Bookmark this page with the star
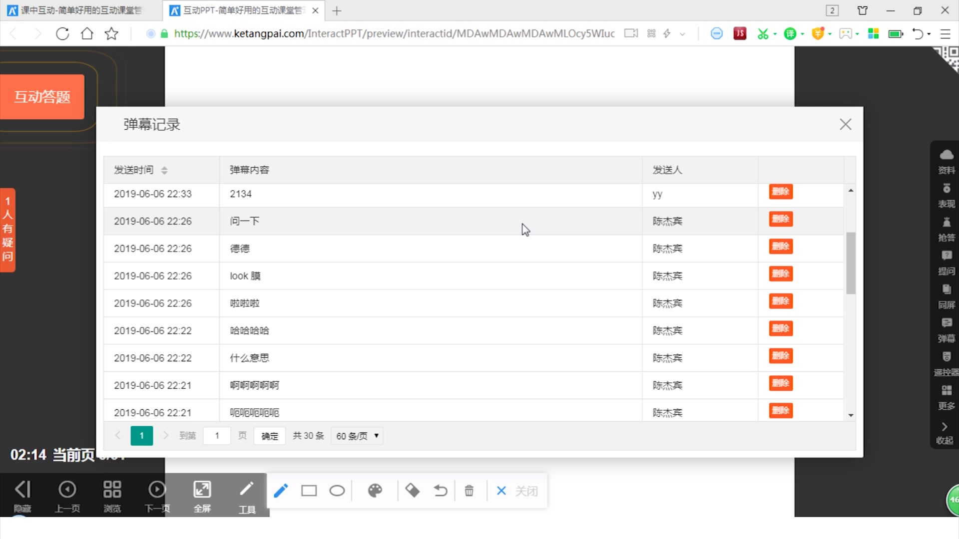This screenshot has height=539, width=959. [111, 34]
